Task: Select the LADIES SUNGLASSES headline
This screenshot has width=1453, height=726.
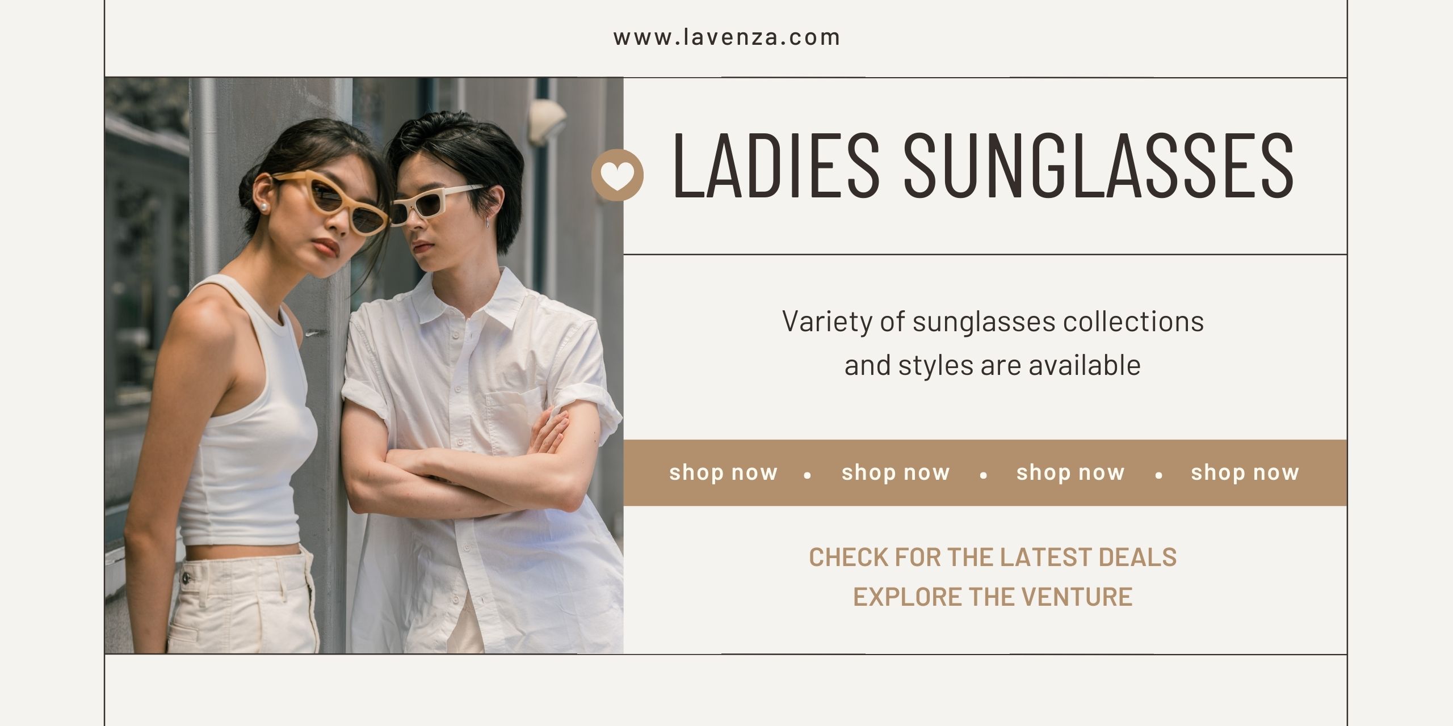Action: (982, 165)
